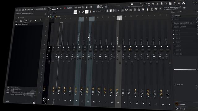The height and width of the screenshot is (111, 198).
Task: Select the browser speaker plugin tab icon
Action: click(x=26, y=21)
